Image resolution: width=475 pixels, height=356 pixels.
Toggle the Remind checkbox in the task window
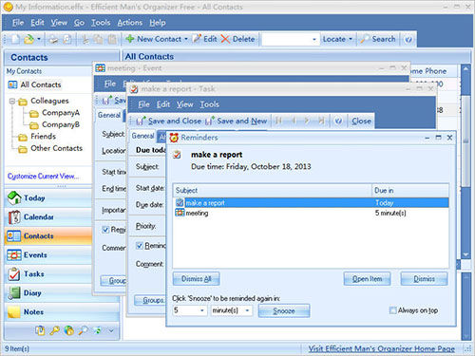click(x=139, y=246)
